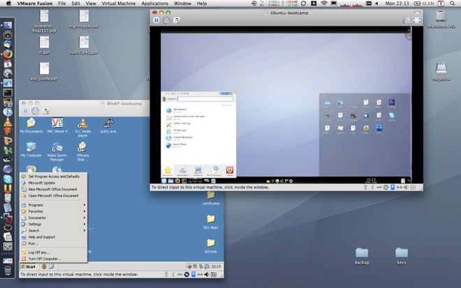
Task: Choose Open Microsoft Office Document
Action: [x=54, y=196]
